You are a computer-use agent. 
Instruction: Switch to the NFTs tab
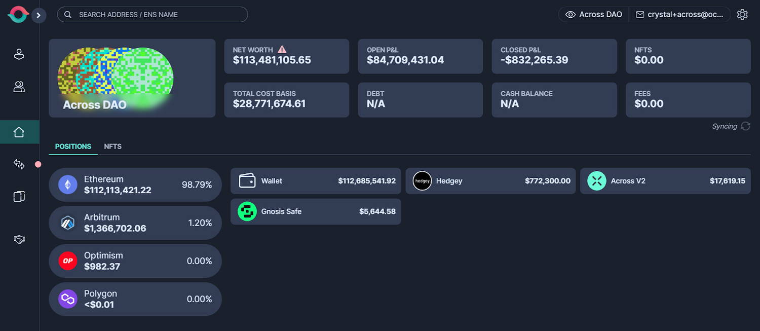(113, 146)
